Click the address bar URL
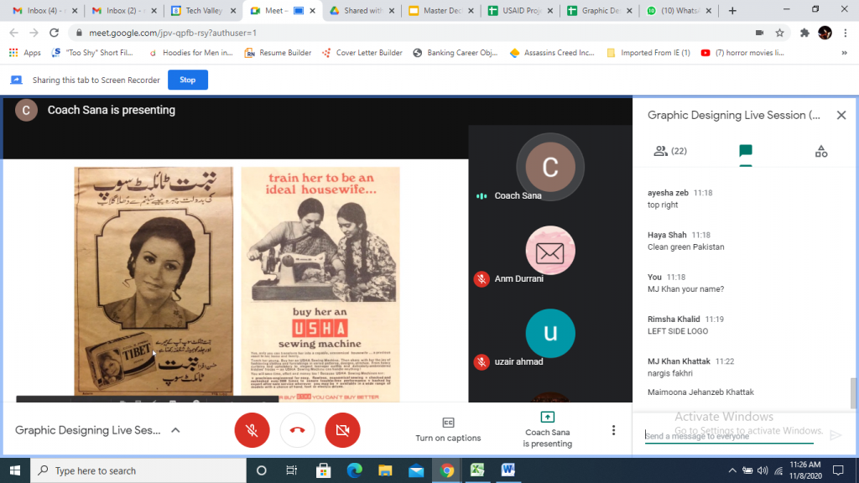Viewport: 859px width, 483px height. (173, 33)
